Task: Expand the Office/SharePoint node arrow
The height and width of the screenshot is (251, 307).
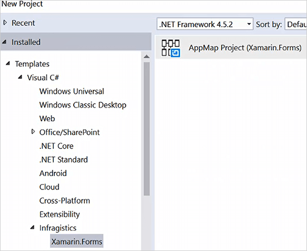Action: (33, 132)
